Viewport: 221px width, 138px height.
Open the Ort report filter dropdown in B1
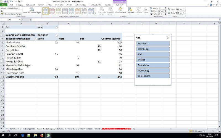click(x=57, y=28)
